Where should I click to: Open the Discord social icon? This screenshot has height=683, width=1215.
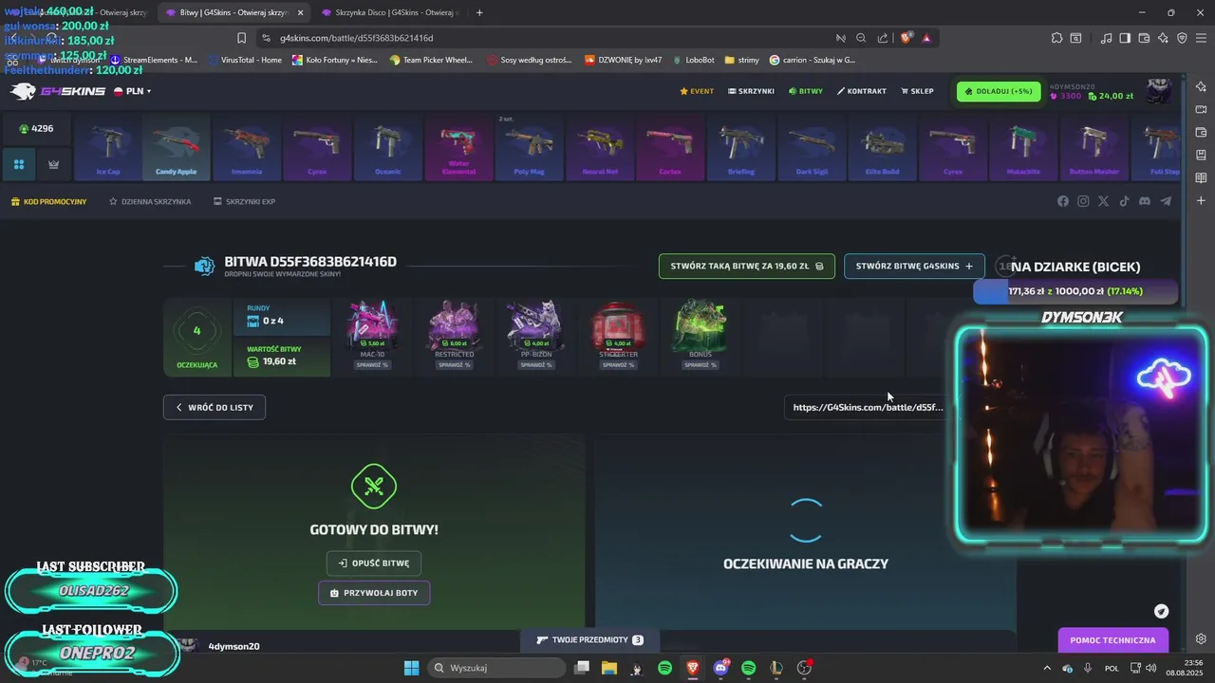click(1145, 201)
